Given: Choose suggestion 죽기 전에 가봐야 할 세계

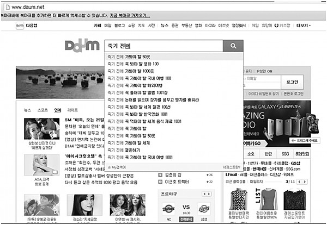Looking at the screenshot, I should coord(174,143).
